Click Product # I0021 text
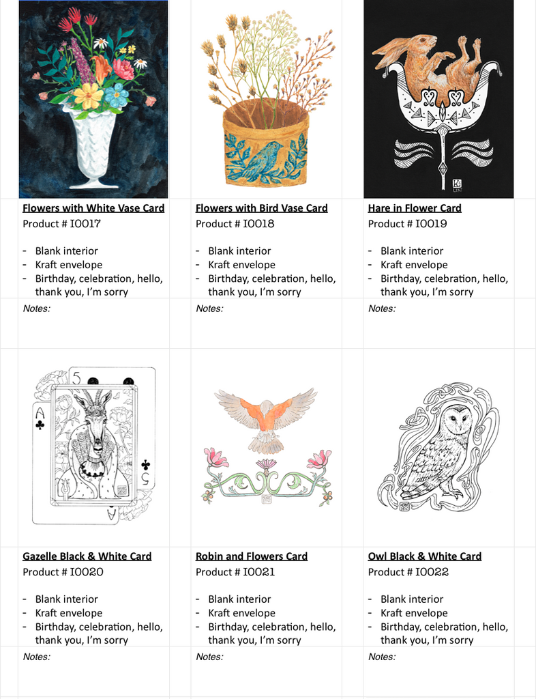The height and width of the screenshot is (699, 536). 235,572
